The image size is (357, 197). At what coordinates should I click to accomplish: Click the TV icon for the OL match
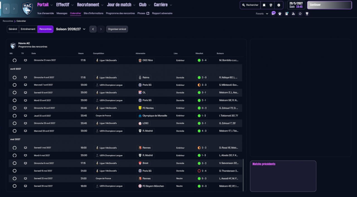click(x=25, y=93)
